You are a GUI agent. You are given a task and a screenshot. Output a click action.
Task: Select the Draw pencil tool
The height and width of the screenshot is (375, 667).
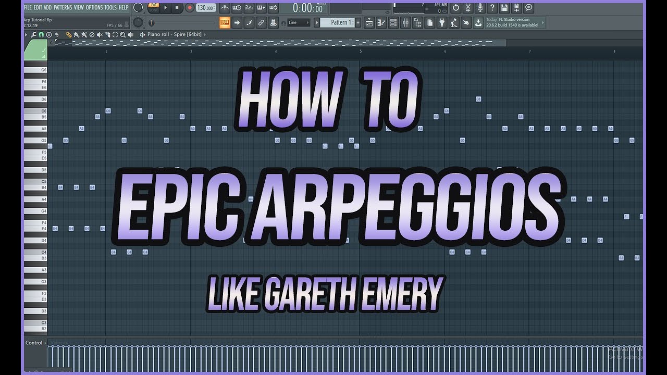(x=68, y=34)
